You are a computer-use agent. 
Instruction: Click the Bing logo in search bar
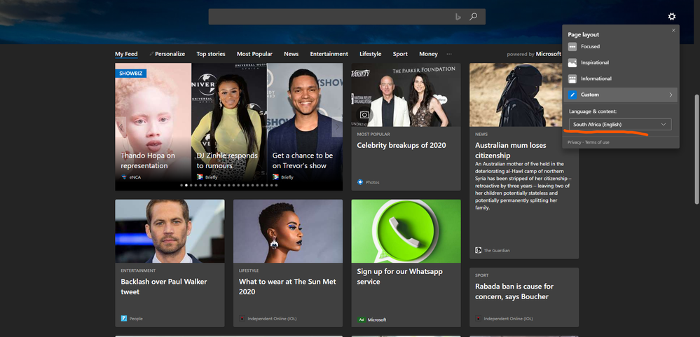pyautogui.click(x=458, y=17)
